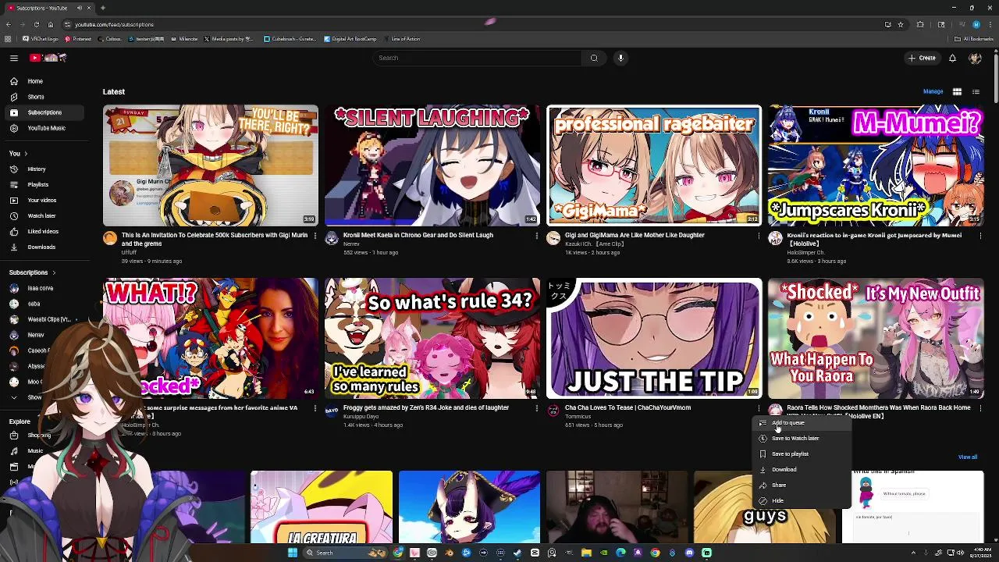Open the account avatar menu
The height and width of the screenshot is (562, 999).
(975, 58)
